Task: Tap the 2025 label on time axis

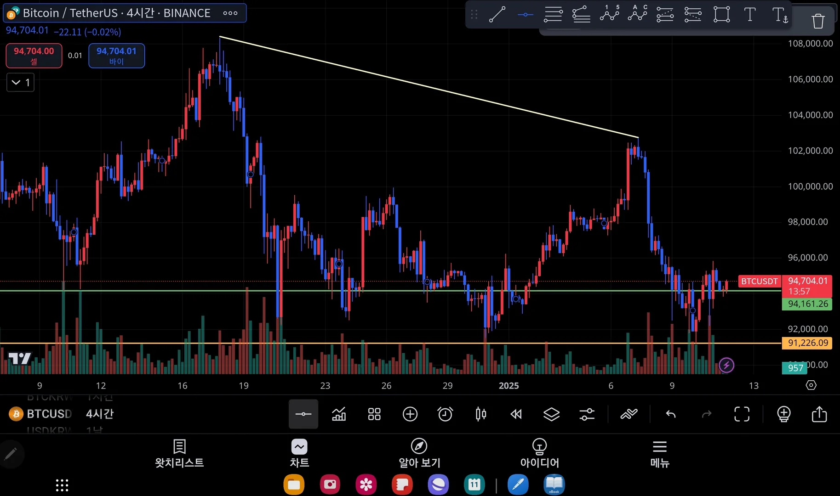Action: coord(509,386)
